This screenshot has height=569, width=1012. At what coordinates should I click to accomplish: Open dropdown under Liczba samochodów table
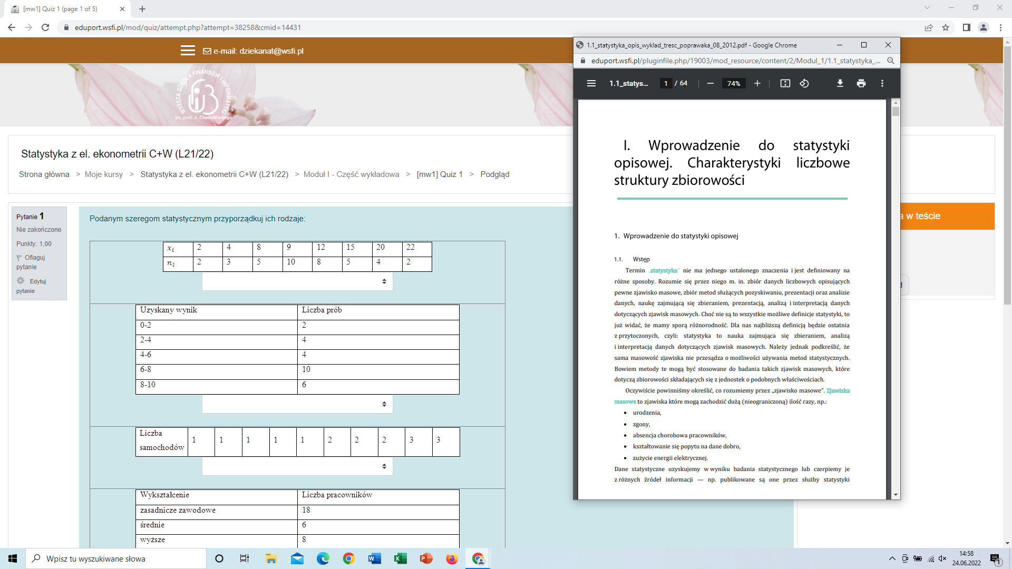(297, 466)
